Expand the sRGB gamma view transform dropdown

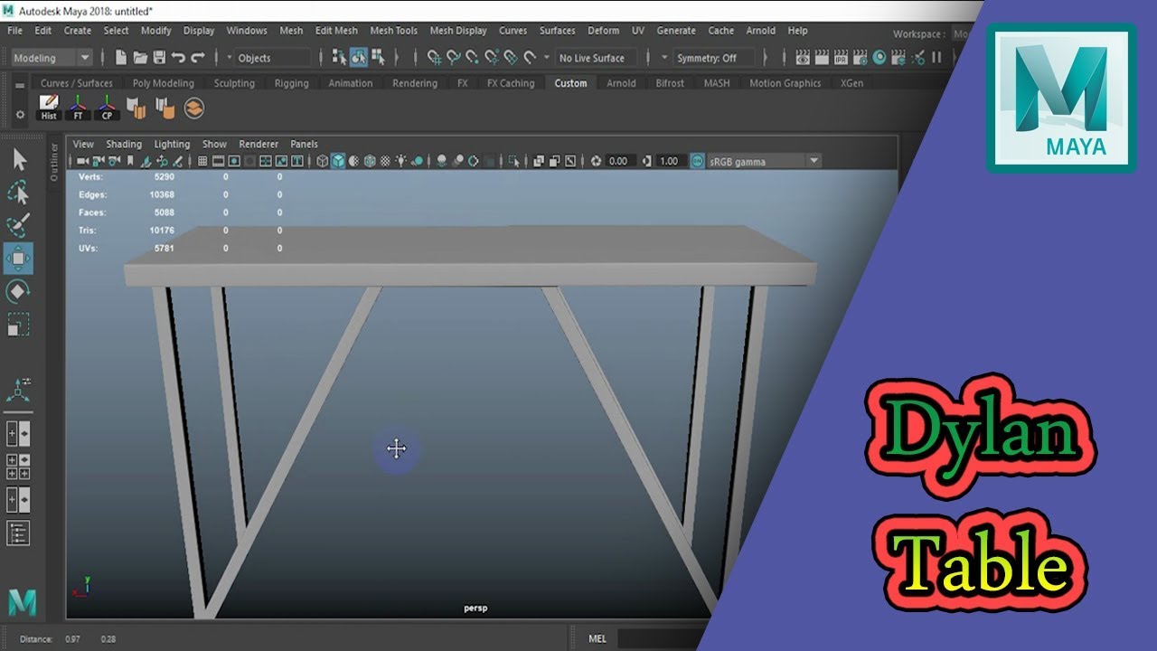click(765, 161)
